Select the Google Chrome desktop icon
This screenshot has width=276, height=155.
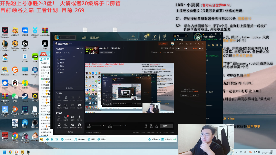point(15,136)
